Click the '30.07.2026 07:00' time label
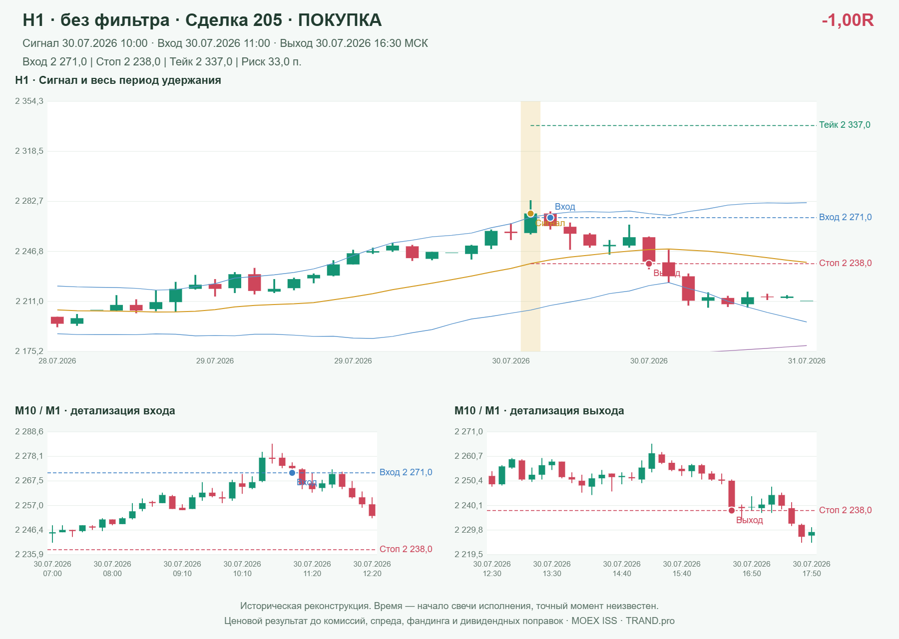The height and width of the screenshot is (639, 899). [x=52, y=569]
